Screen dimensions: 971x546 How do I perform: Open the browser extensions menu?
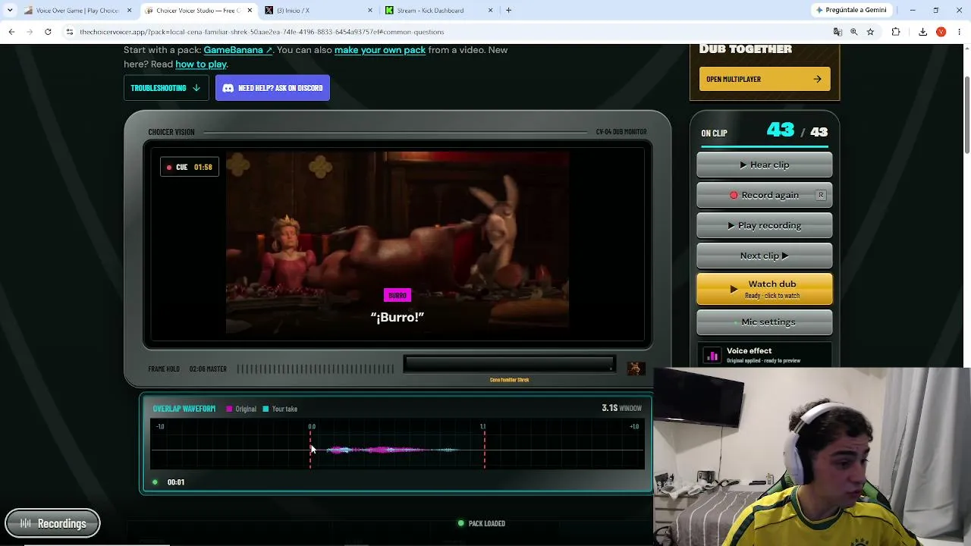(896, 32)
